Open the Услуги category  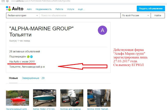pos(70,9)
